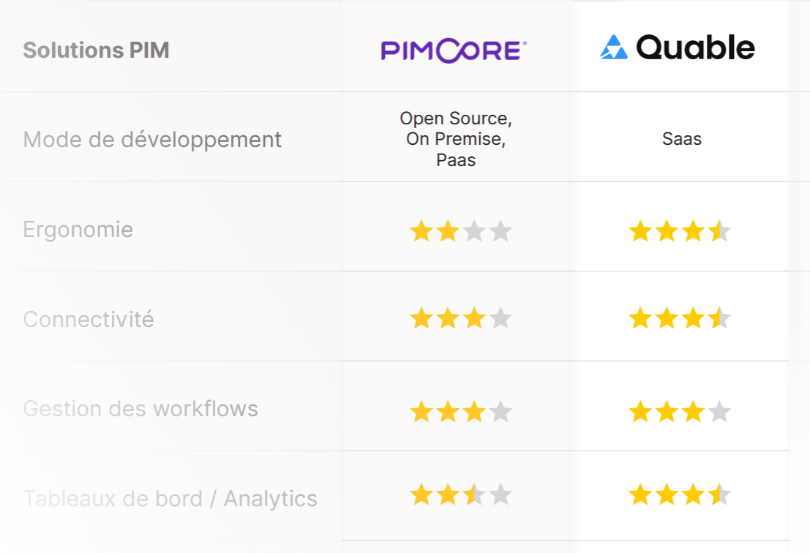Image resolution: width=810 pixels, height=553 pixels.
Task: Click Quable's Tableaux de bord stars
Action: (680, 494)
